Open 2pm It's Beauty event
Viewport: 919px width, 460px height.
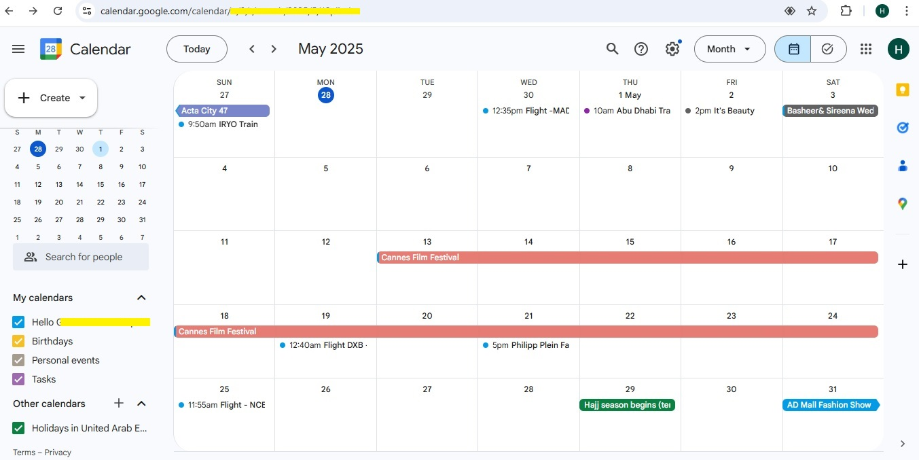pyautogui.click(x=731, y=111)
